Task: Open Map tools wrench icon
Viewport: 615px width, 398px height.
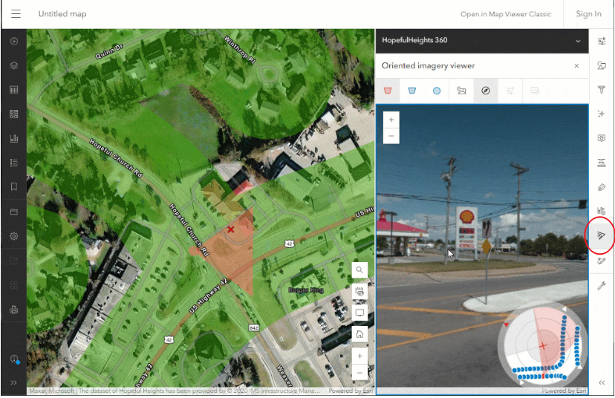Action: click(602, 285)
